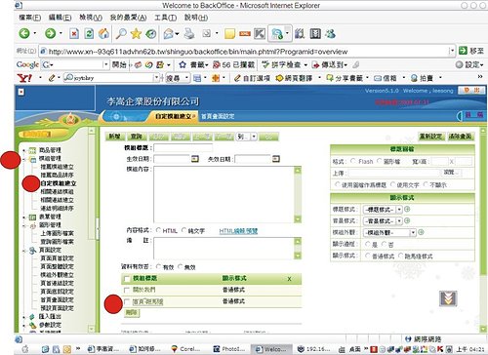
Task: Go to the Home page icon
Action: point(103,33)
